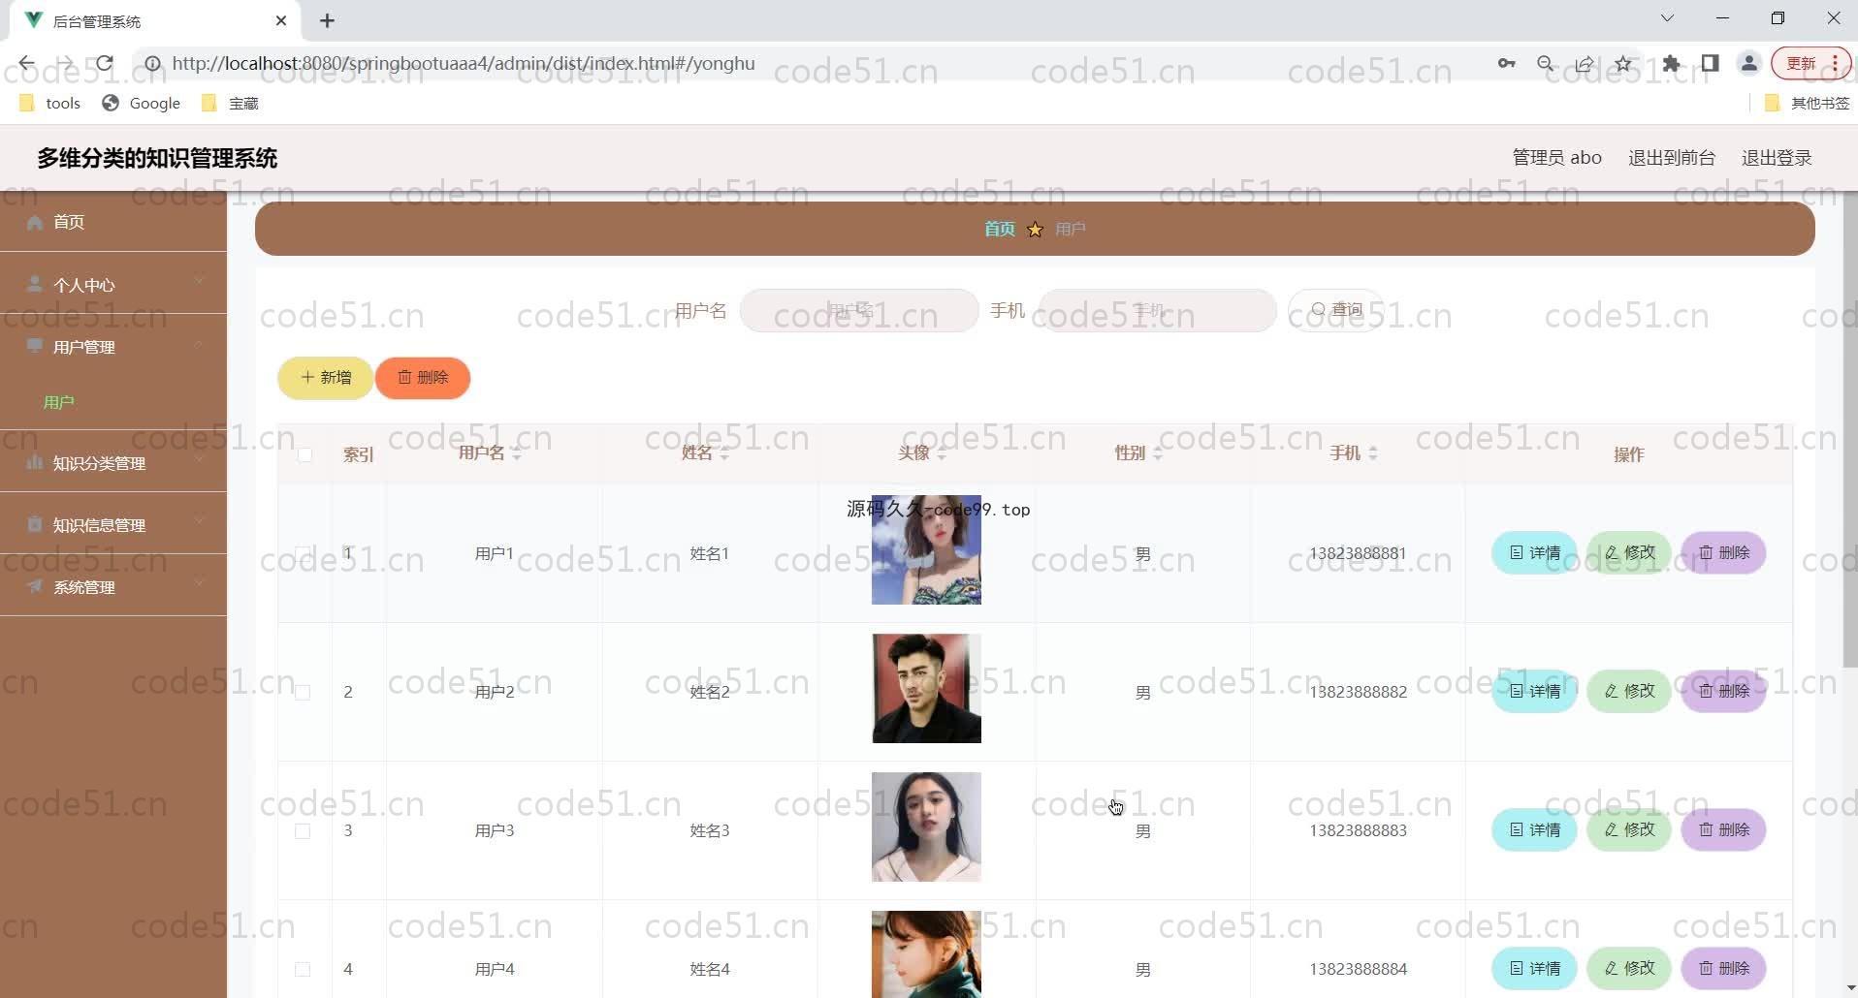The image size is (1858, 998).
Task: Open the Google bookmark
Action: tap(142, 103)
